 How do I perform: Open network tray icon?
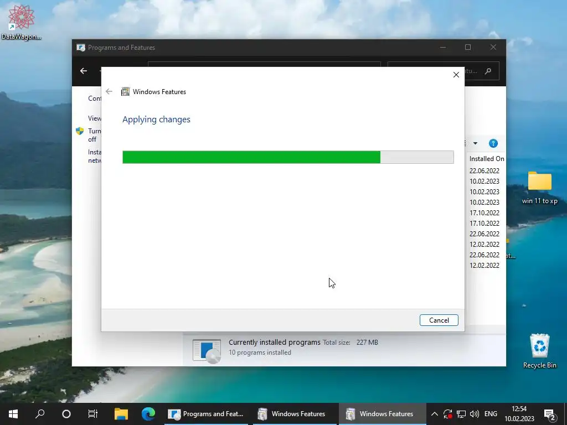pos(461,414)
